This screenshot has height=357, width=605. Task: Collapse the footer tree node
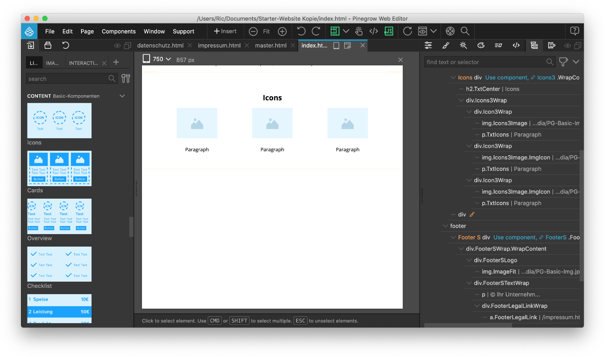point(445,226)
